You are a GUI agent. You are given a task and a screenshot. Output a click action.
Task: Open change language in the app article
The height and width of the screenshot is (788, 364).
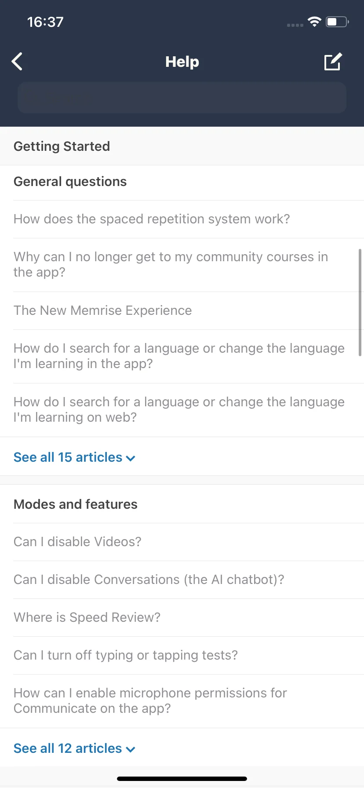point(179,356)
